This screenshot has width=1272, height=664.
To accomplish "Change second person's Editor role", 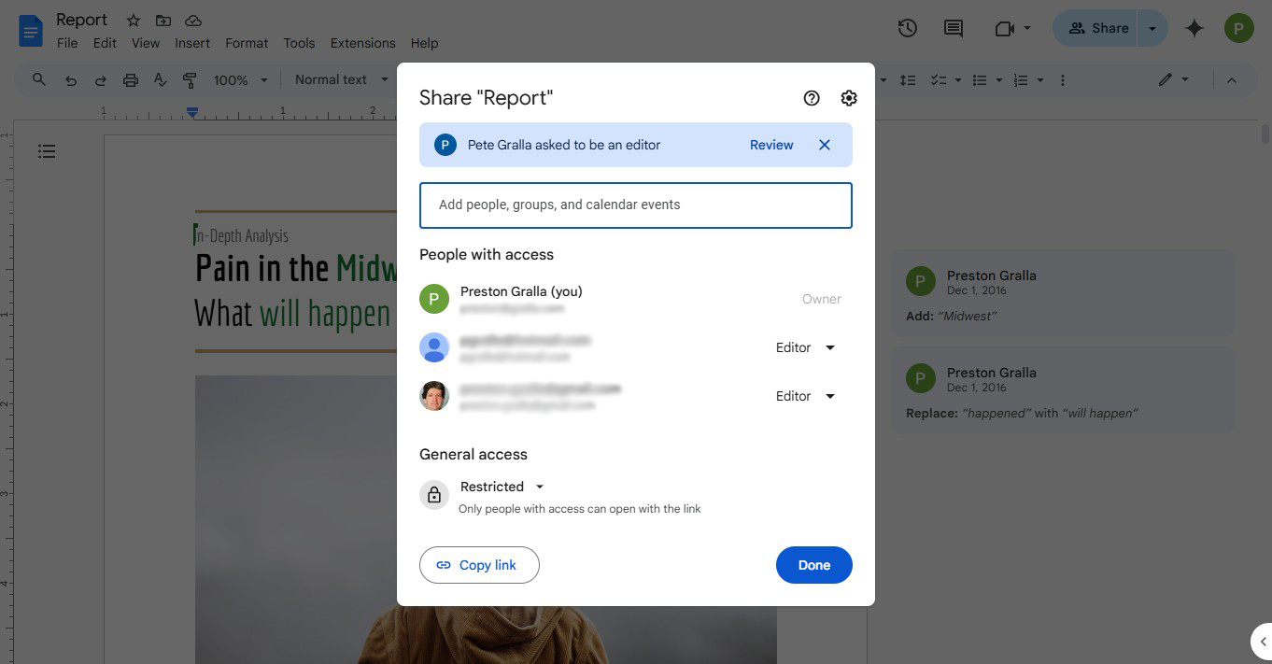I will click(x=804, y=347).
